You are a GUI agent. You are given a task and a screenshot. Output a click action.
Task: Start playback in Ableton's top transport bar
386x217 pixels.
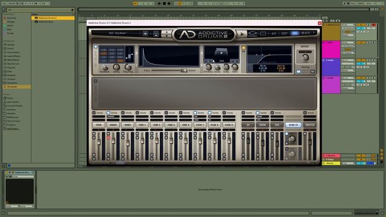click(159, 4)
